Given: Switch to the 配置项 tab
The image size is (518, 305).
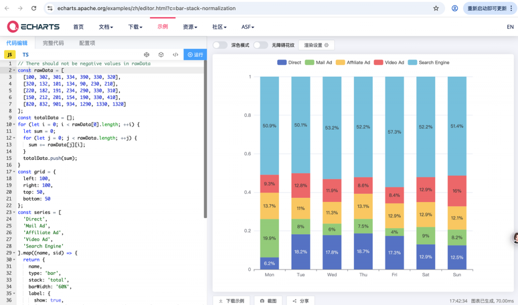Looking at the screenshot, I should click(87, 43).
